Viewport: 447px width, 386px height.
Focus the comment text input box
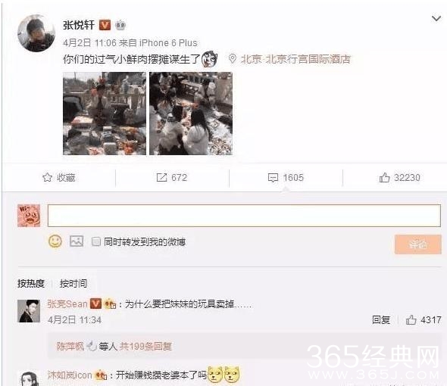tap(244, 216)
